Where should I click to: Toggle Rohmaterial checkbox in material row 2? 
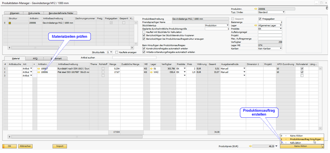302,72
